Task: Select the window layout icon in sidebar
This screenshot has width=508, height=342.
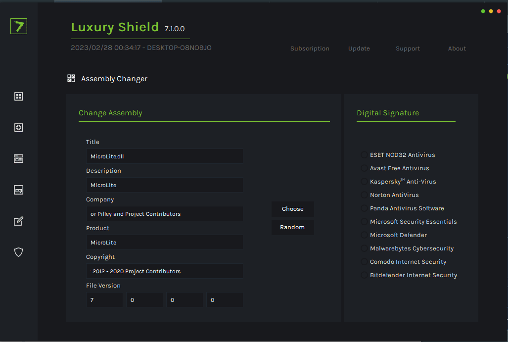Action: [19, 159]
